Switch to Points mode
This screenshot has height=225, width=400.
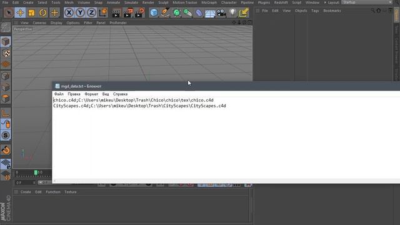coord(6,76)
